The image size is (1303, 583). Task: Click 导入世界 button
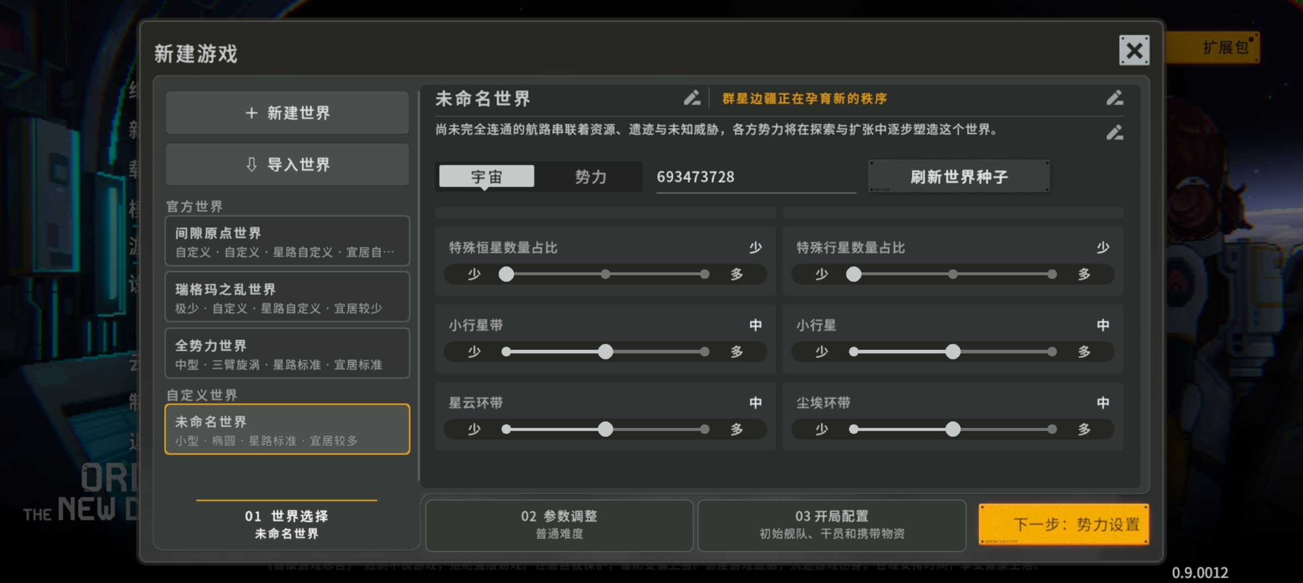(287, 165)
